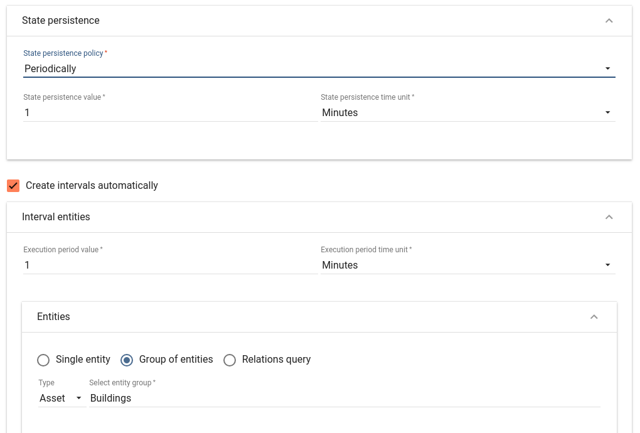Screen dimensions: 640x433
Task: Uncheck Create intervals automatically checkbox
Action: pyautogui.click(x=13, y=186)
